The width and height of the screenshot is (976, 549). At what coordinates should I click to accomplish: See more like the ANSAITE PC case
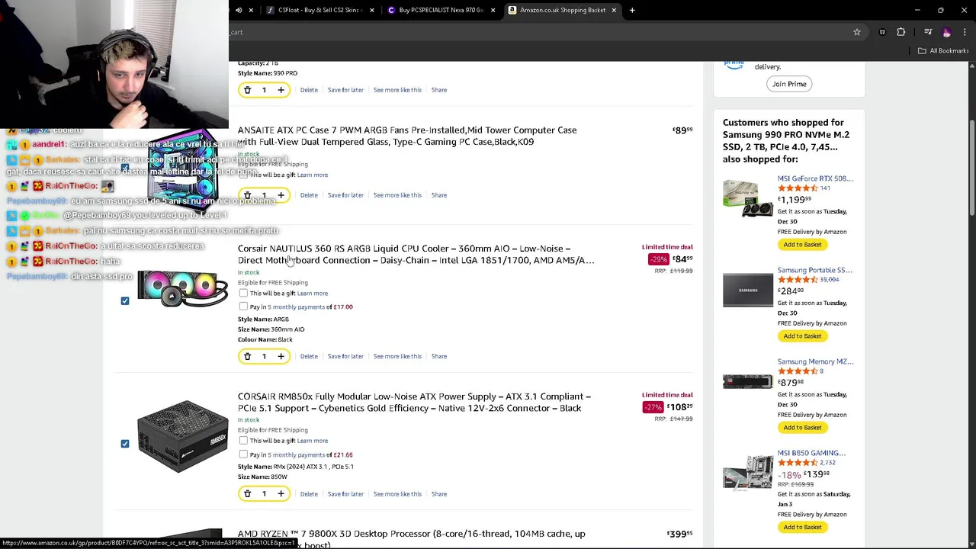(397, 195)
